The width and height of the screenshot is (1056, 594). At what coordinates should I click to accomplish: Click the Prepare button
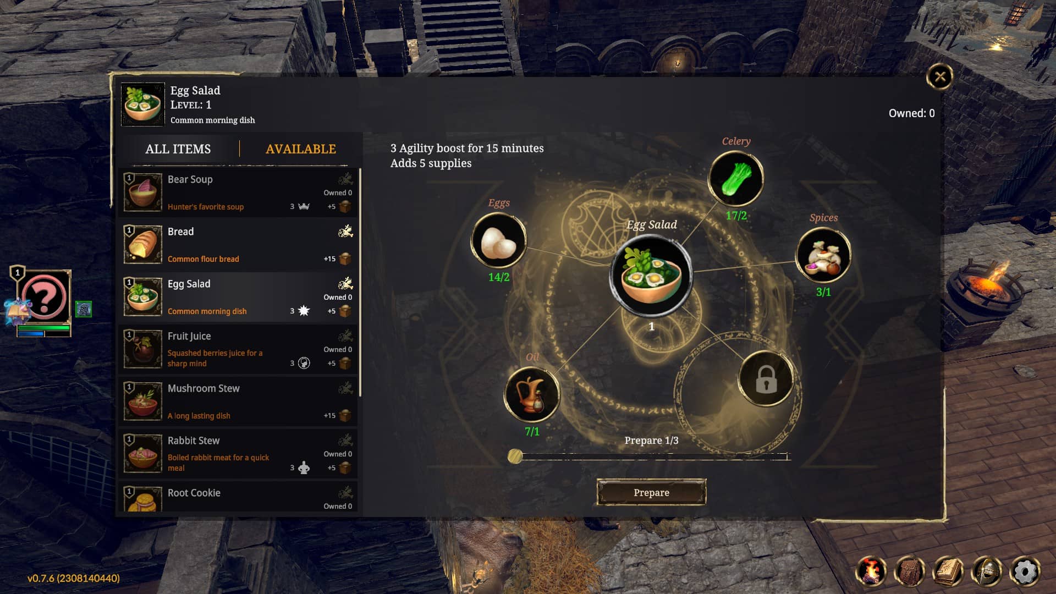click(x=651, y=492)
